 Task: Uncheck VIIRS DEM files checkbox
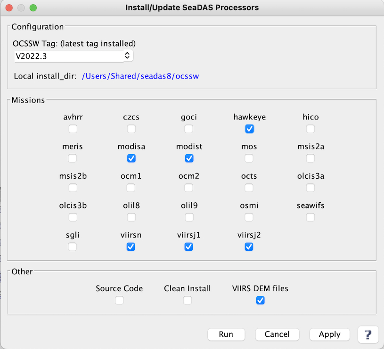[x=260, y=300]
